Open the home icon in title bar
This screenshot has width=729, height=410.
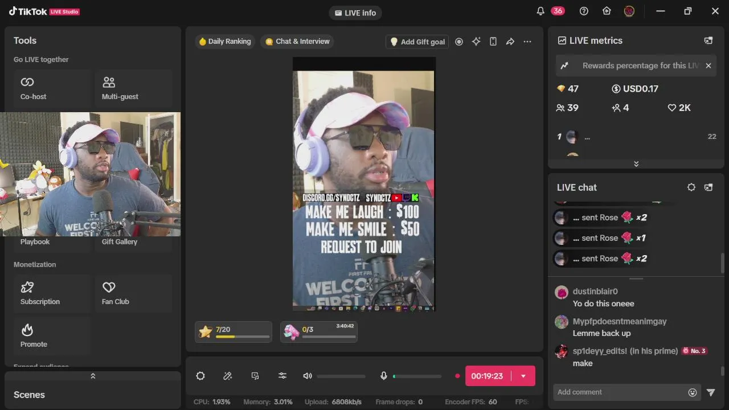(607, 11)
